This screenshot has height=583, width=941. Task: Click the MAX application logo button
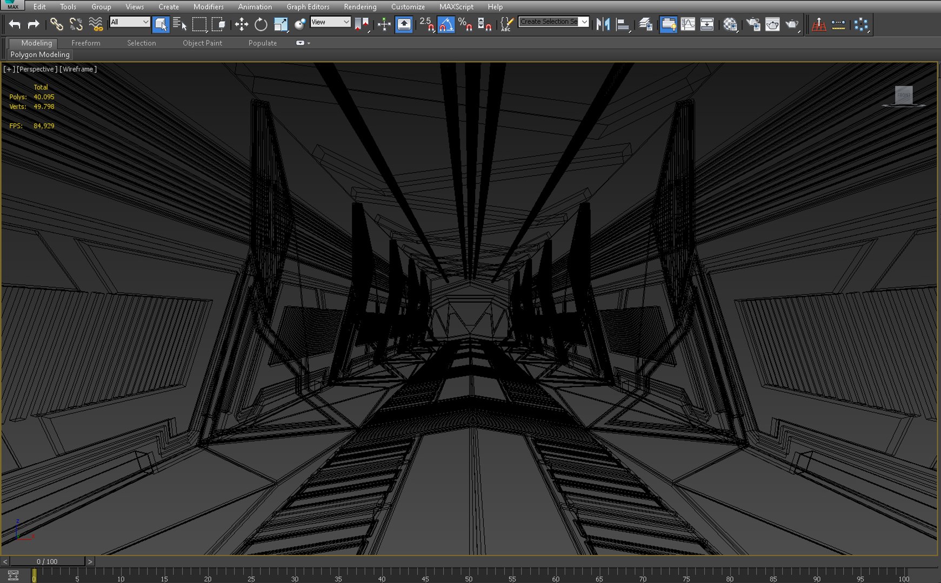coord(12,5)
